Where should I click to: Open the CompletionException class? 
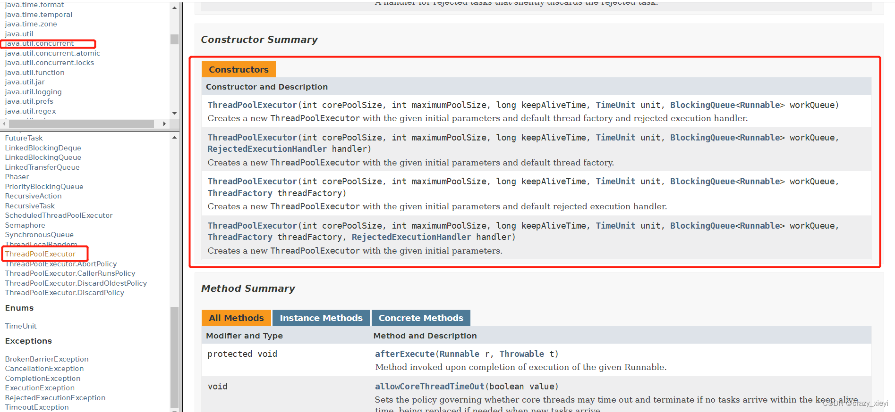43,379
